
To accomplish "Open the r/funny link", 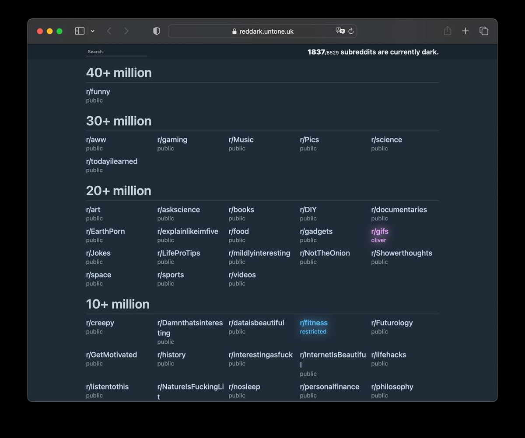I will click(x=98, y=92).
